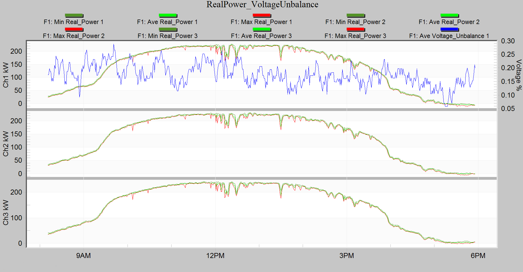Image resolution: width=523 pixels, height=272 pixels.
Task: Select the 'F1: Min Real_Power 2' legend label
Action: (355, 22)
